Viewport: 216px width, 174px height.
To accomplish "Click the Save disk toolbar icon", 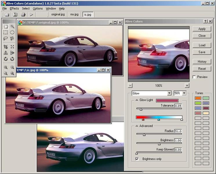I will click(15, 14).
